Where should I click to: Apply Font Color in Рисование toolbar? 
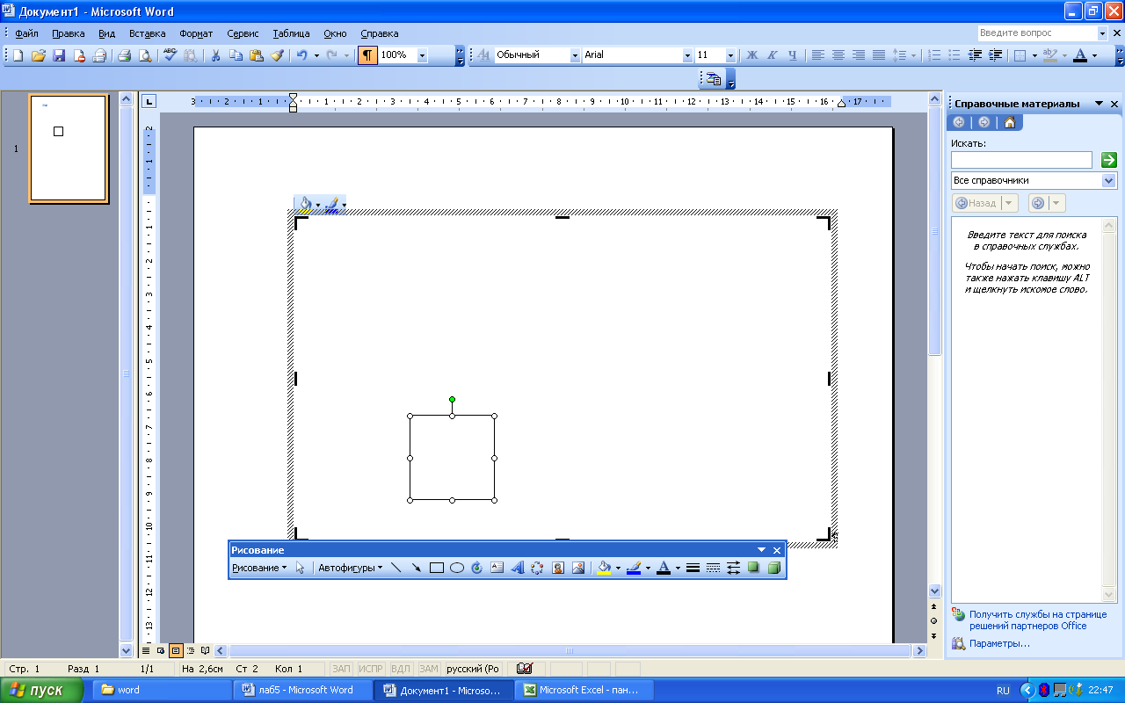tap(664, 568)
